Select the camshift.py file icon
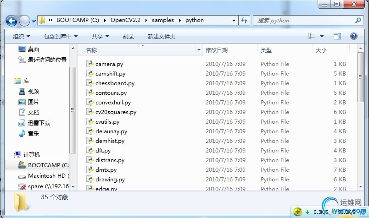Viewport: 369px width, 218px height. pos(90,73)
